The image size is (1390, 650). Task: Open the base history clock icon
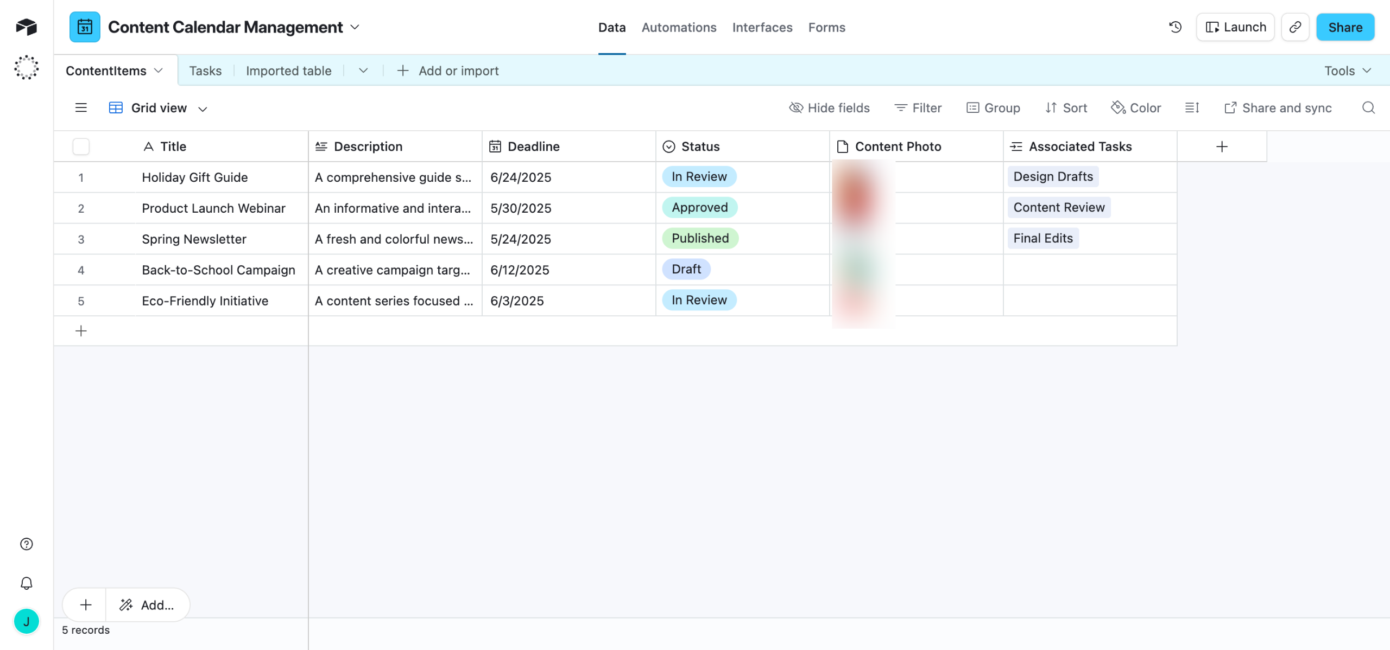[1175, 27]
